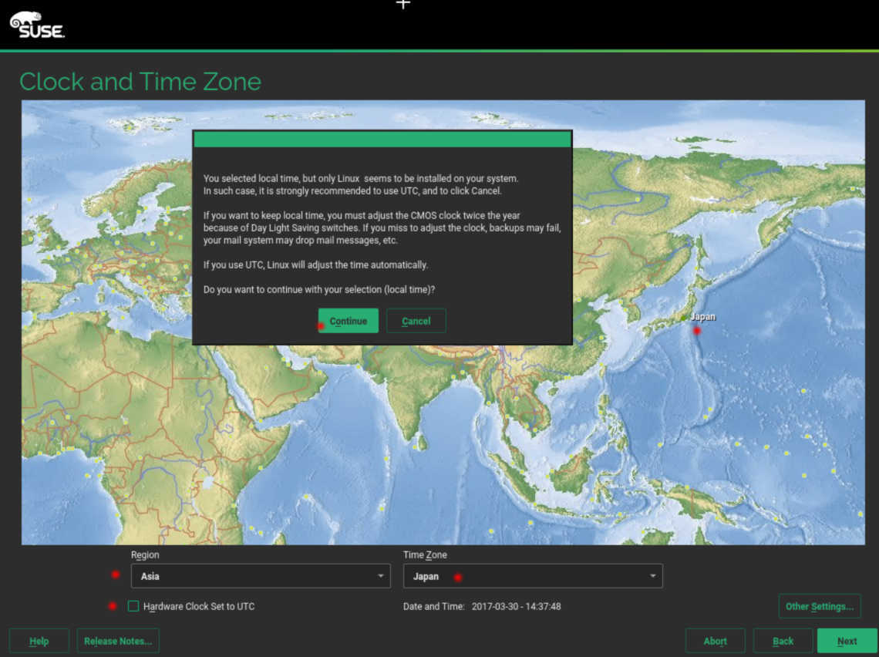Viewport: 879px width, 657px height.
Task: Click the dialog's question about local time
Action: [319, 289]
